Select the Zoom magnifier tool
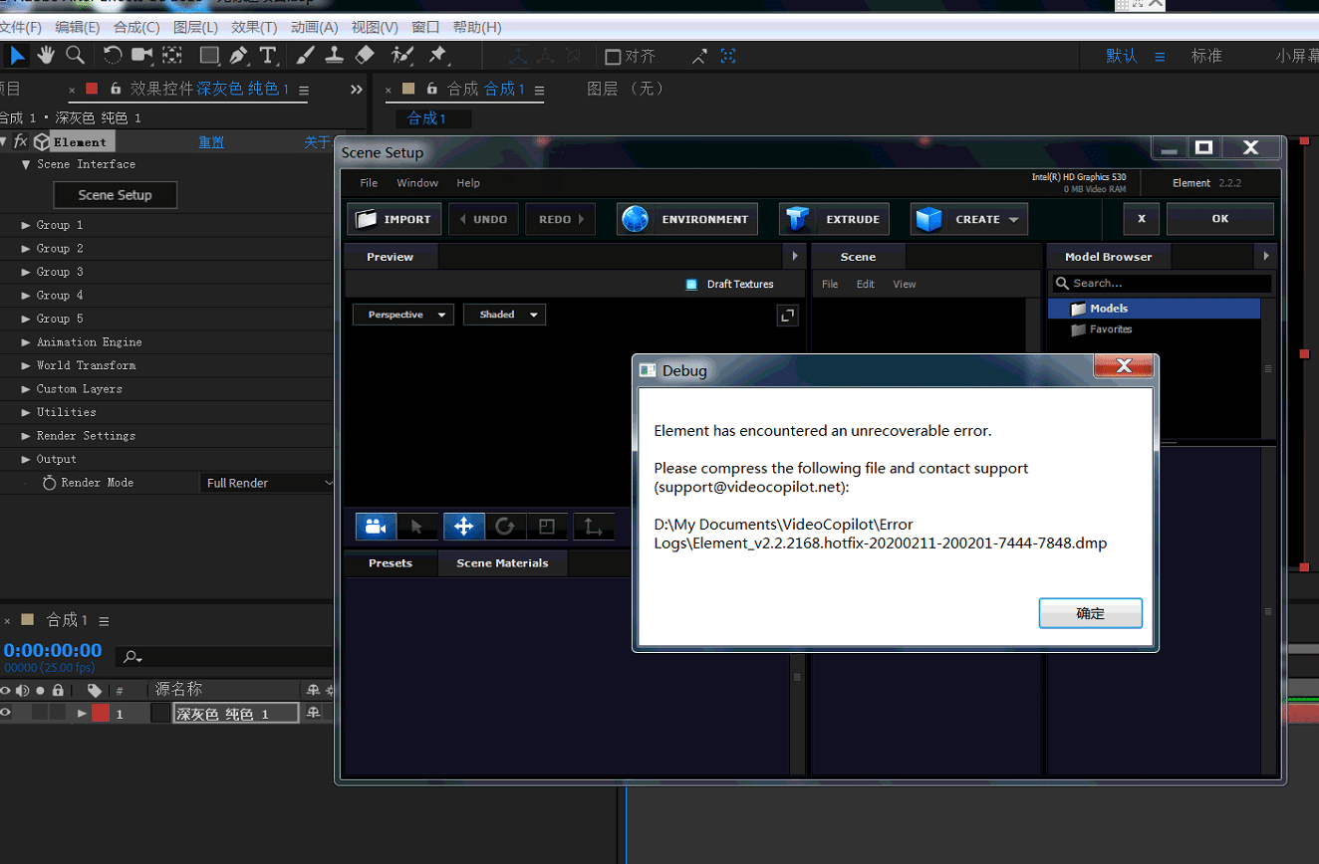Viewport: 1319px width, 864px height. (x=75, y=55)
